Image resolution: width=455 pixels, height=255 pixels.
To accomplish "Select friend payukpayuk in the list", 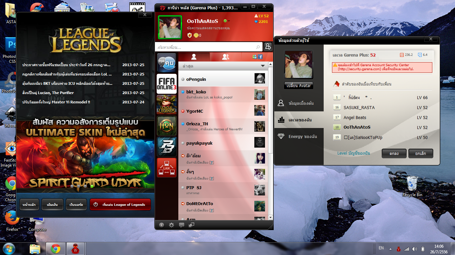I will coord(223,143).
